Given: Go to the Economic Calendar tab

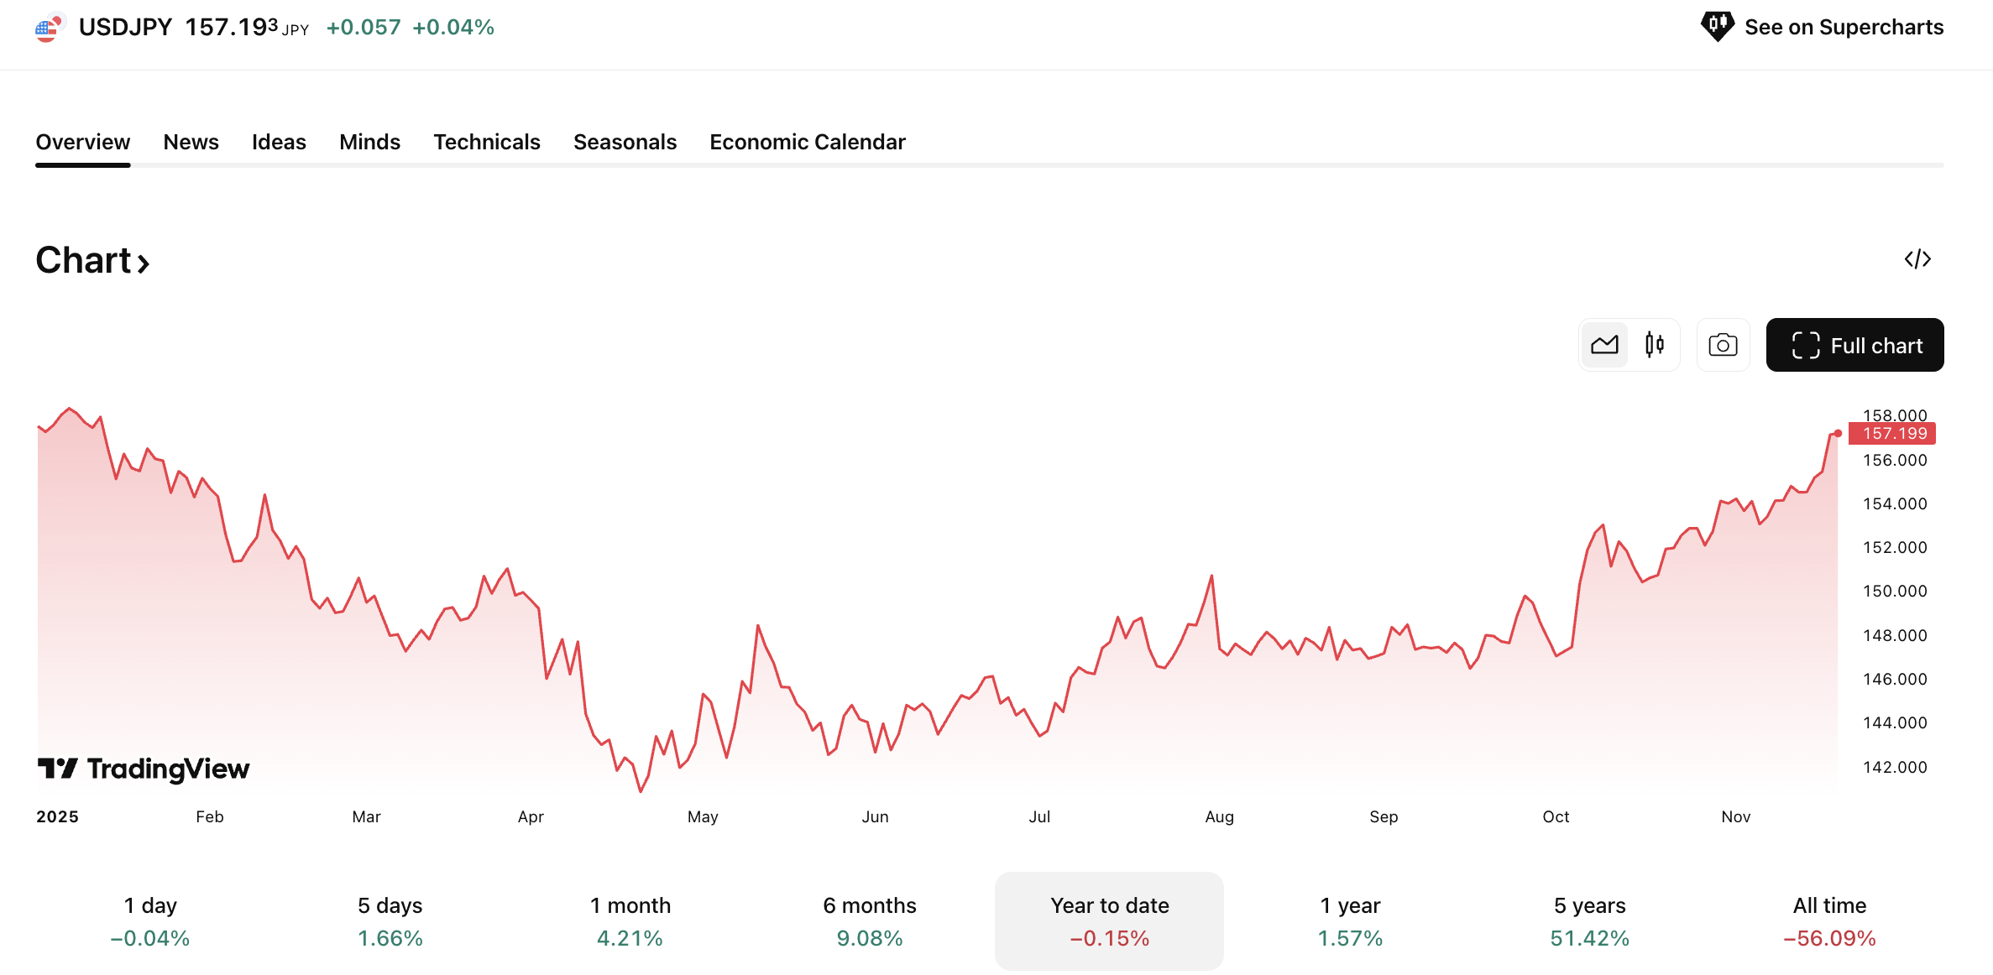Looking at the screenshot, I should pos(807,142).
